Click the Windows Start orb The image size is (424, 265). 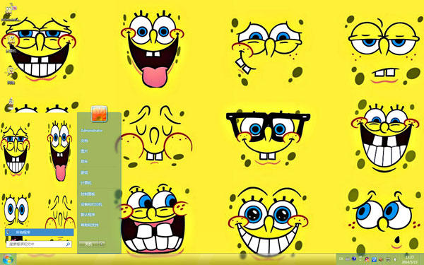point(8,259)
